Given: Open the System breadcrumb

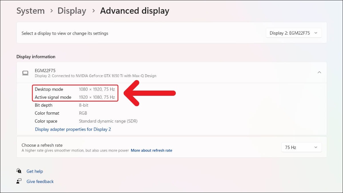Looking at the screenshot, I should click(30, 11).
